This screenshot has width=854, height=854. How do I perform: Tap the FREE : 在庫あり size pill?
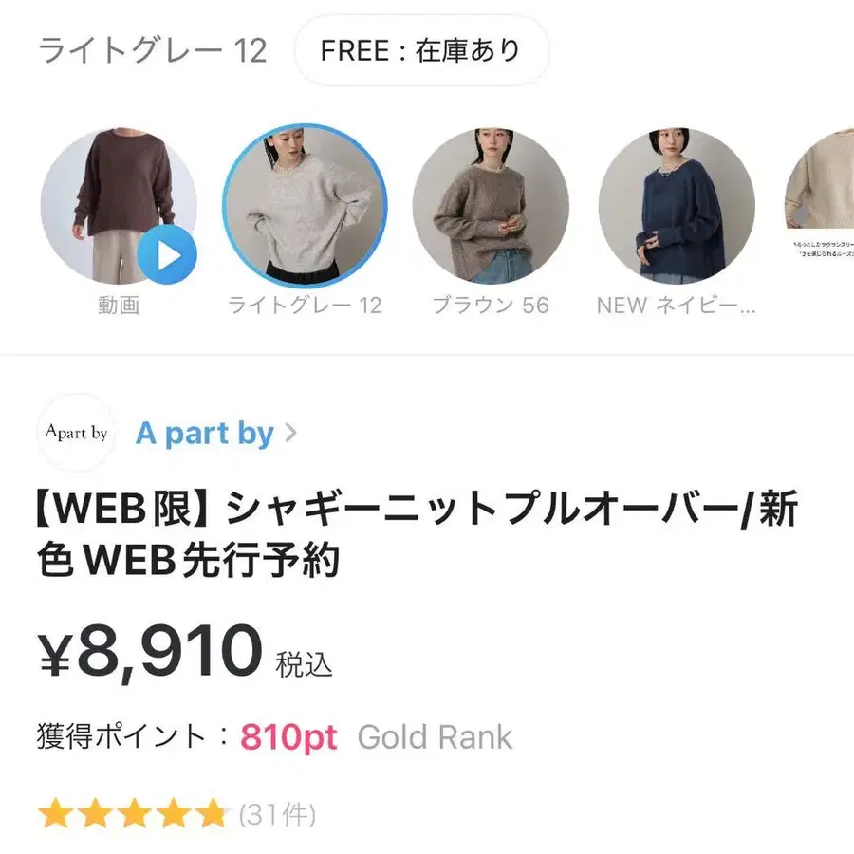pyautogui.click(x=421, y=50)
